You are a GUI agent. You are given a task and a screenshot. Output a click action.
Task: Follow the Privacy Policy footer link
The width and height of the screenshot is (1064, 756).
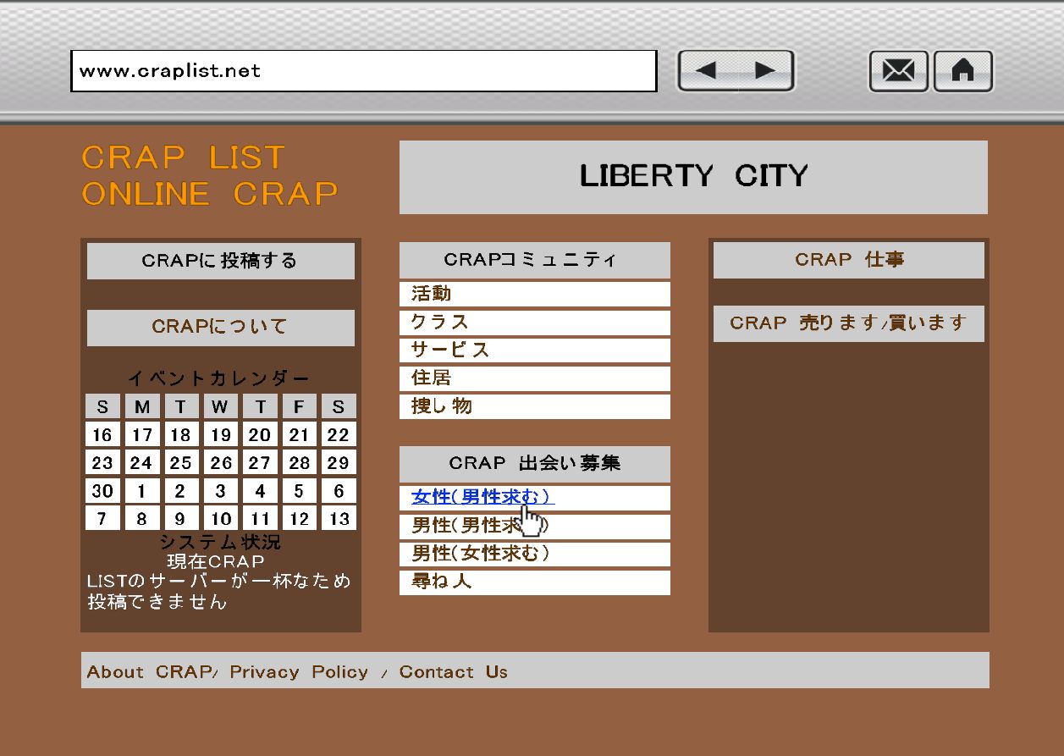(299, 672)
